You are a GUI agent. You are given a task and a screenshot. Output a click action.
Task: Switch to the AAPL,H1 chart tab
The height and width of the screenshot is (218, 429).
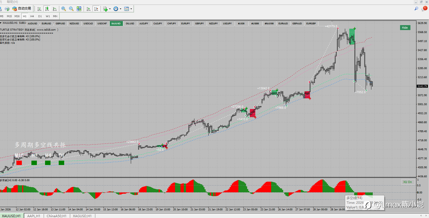coord(34,216)
